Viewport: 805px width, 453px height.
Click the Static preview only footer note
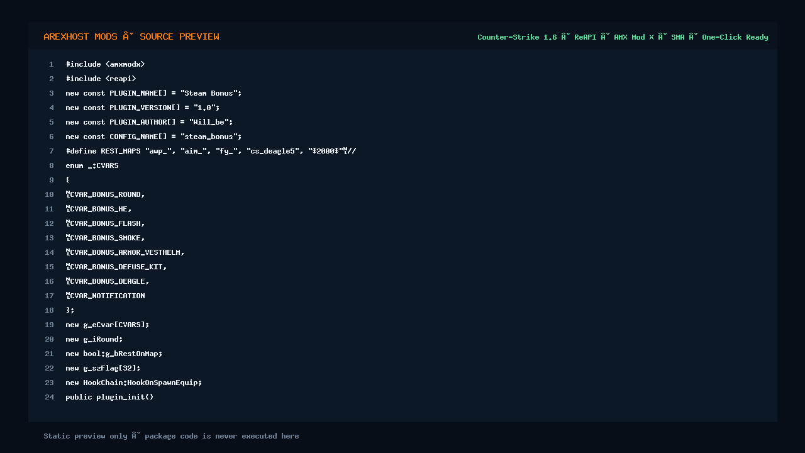tap(171, 436)
